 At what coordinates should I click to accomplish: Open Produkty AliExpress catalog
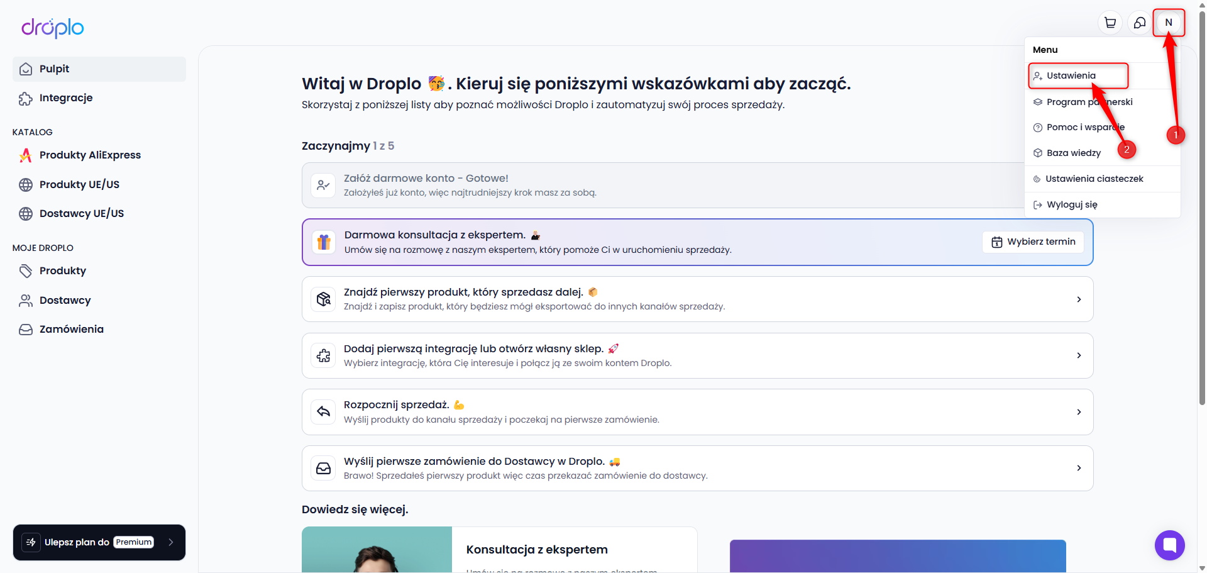click(99, 155)
